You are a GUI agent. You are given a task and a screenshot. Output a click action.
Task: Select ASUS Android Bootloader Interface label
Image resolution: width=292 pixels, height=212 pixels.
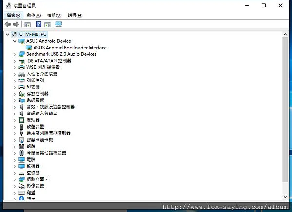[70, 48]
